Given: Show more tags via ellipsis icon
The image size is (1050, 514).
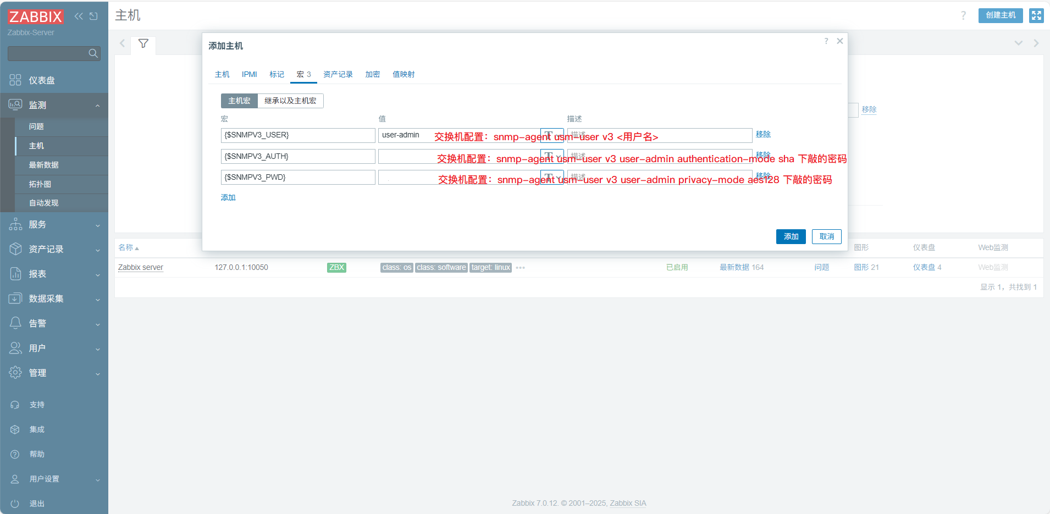Looking at the screenshot, I should tap(521, 268).
